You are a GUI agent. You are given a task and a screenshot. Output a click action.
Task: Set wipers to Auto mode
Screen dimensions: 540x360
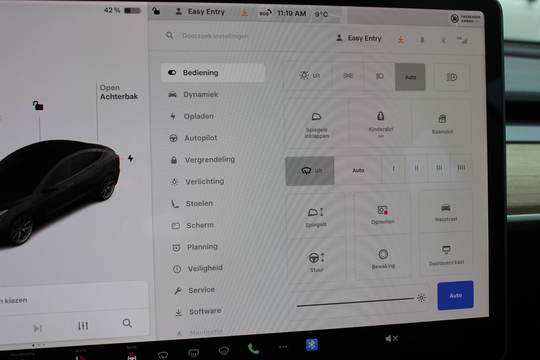(358, 170)
